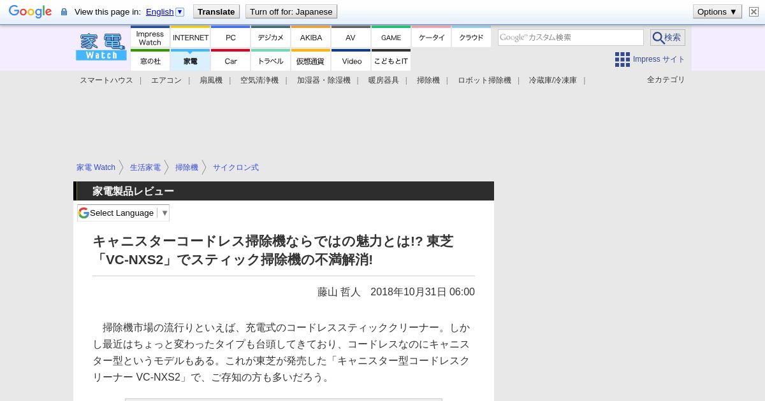
Task: Click サイクロン式 breadcrumb link
Action: pos(236,167)
